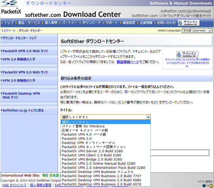Click the HTTP connection lock status icon
214x188 pixels.
(x=211, y=185)
